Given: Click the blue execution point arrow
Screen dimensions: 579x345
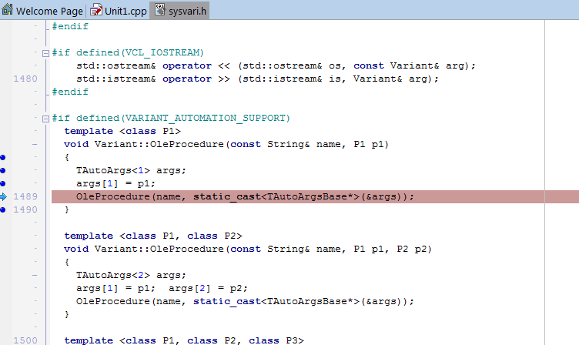Looking at the screenshot, I should (4, 196).
